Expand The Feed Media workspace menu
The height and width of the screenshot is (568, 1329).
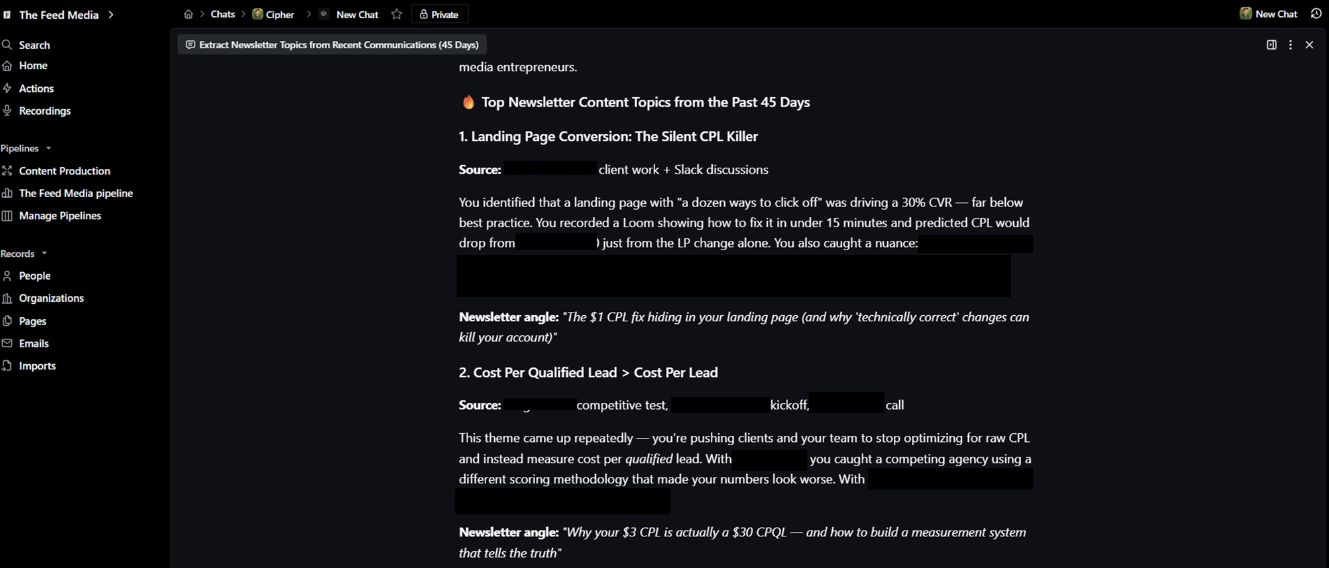[111, 15]
